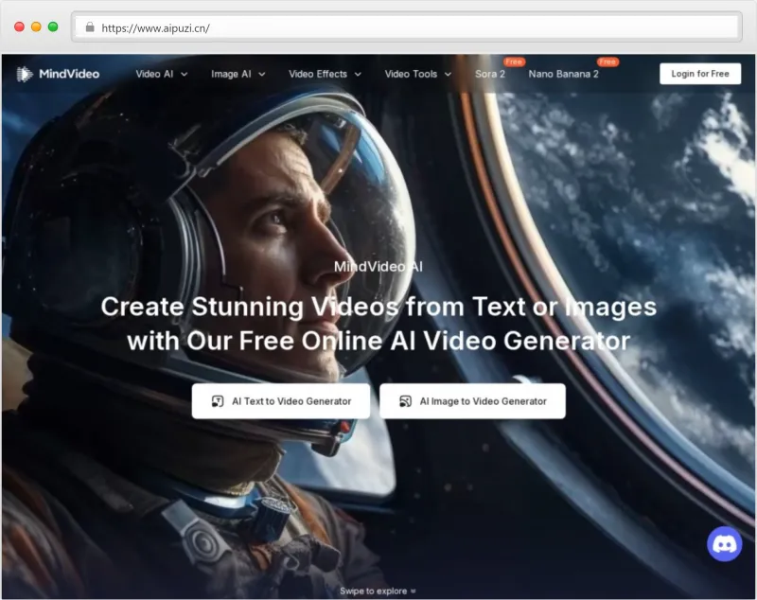Select Sora 2 in the navigation bar
Image resolution: width=757 pixels, height=600 pixels.
[488, 73]
